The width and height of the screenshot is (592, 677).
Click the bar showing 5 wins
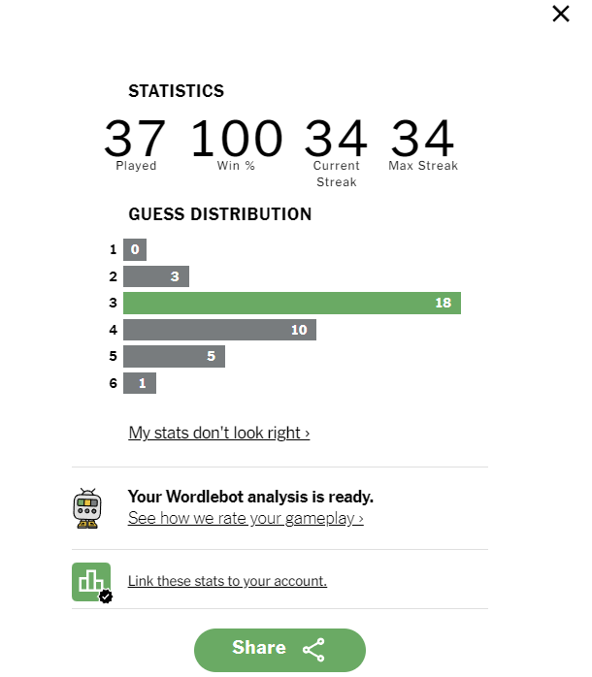tap(174, 356)
